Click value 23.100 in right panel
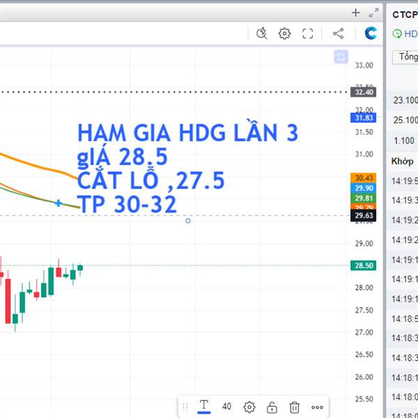418x418 pixels. click(x=405, y=100)
